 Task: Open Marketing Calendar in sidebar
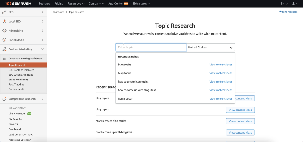point(19,140)
